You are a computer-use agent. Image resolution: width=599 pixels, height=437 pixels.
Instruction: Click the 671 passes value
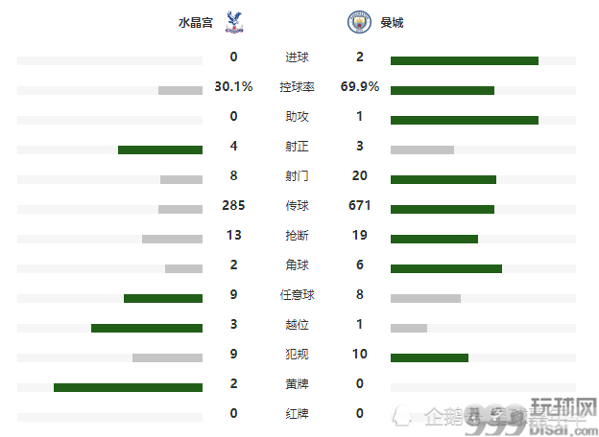[359, 205]
